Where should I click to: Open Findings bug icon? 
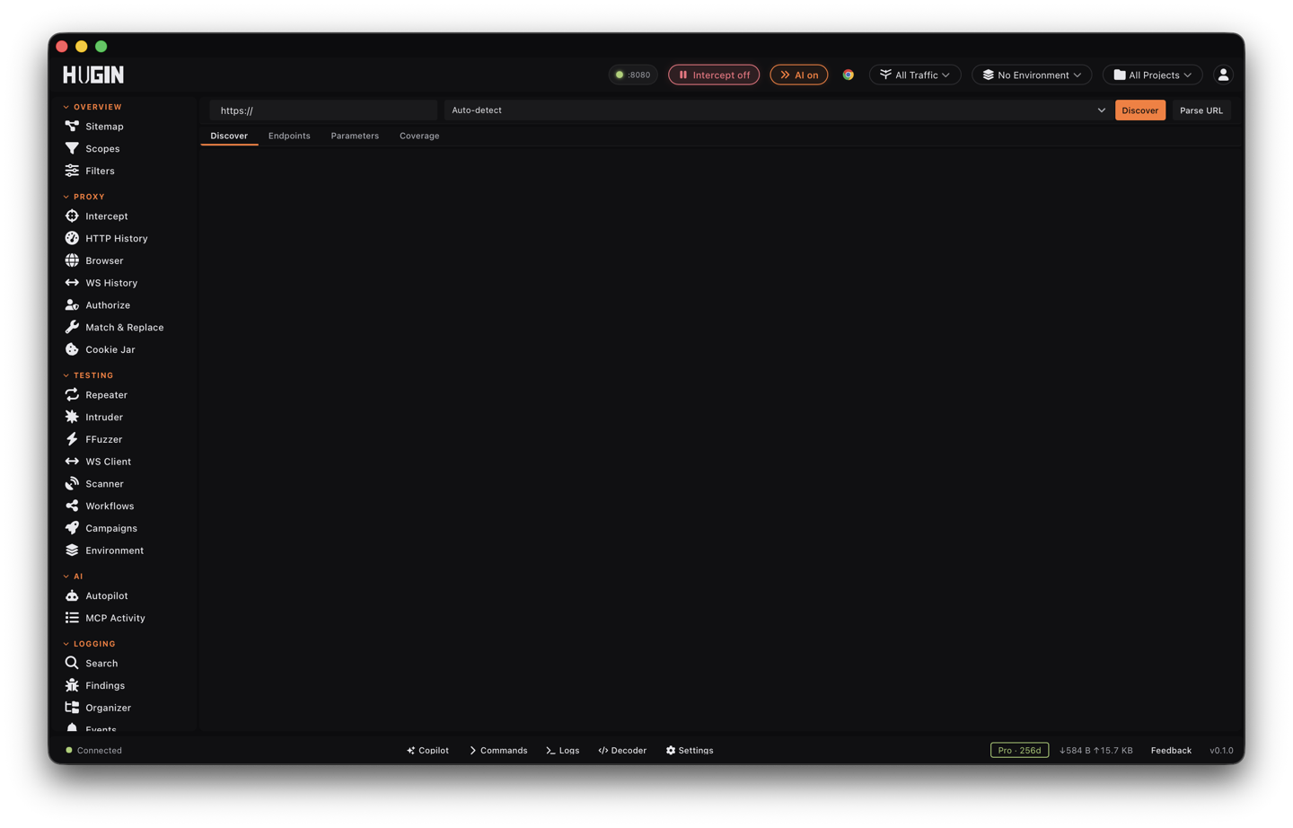coord(72,685)
